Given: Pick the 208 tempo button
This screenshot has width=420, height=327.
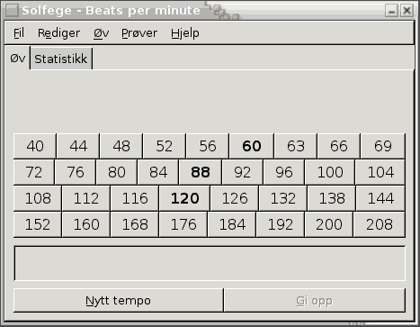Looking at the screenshot, I should click(x=380, y=224).
